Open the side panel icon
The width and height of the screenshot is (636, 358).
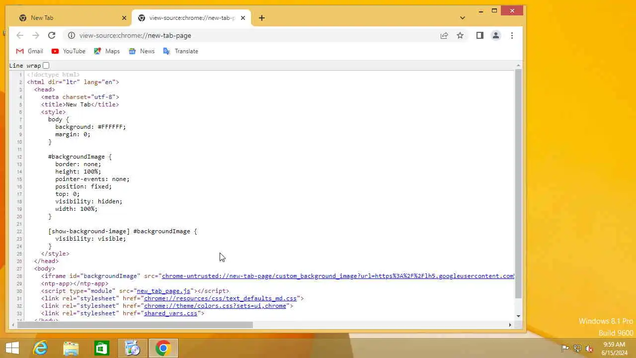click(479, 35)
